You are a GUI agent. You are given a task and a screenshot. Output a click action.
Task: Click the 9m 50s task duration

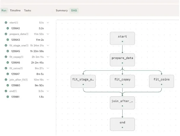39,85
